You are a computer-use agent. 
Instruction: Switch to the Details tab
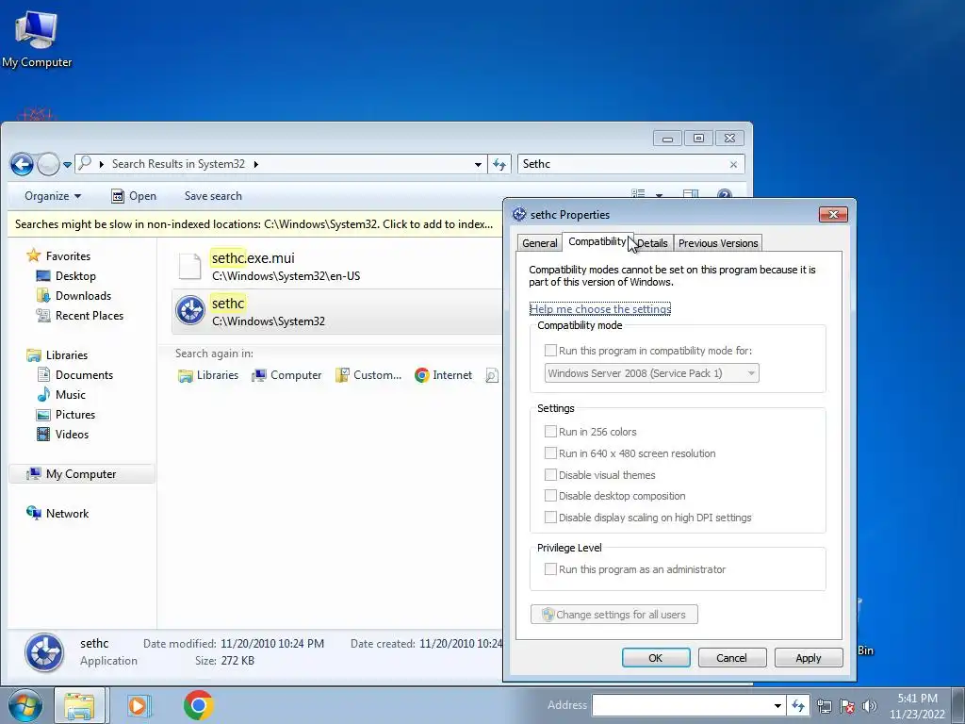click(652, 243)
